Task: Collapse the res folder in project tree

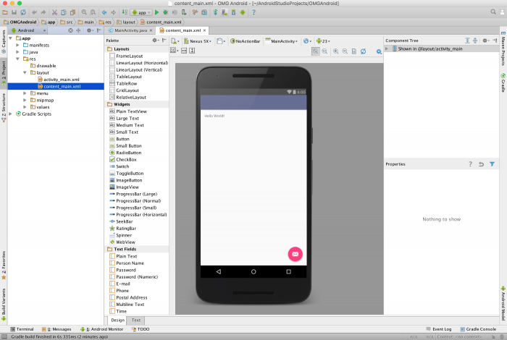Action: (x=17, y=59)
